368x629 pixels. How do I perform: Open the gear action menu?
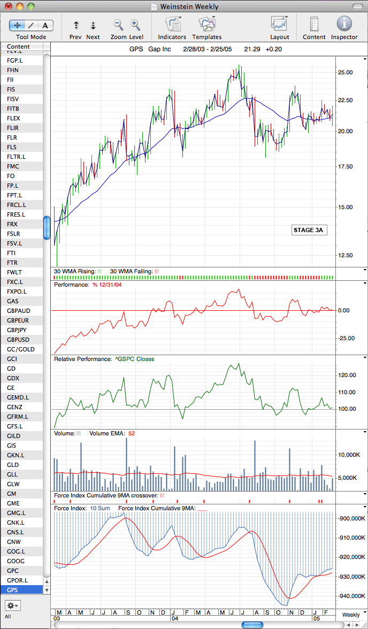point(12,605)
